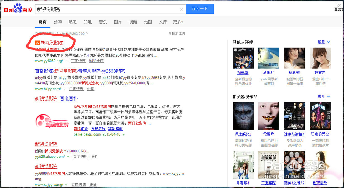
Task: Open 猩球崛起3 link
Action: pos(243,134)
